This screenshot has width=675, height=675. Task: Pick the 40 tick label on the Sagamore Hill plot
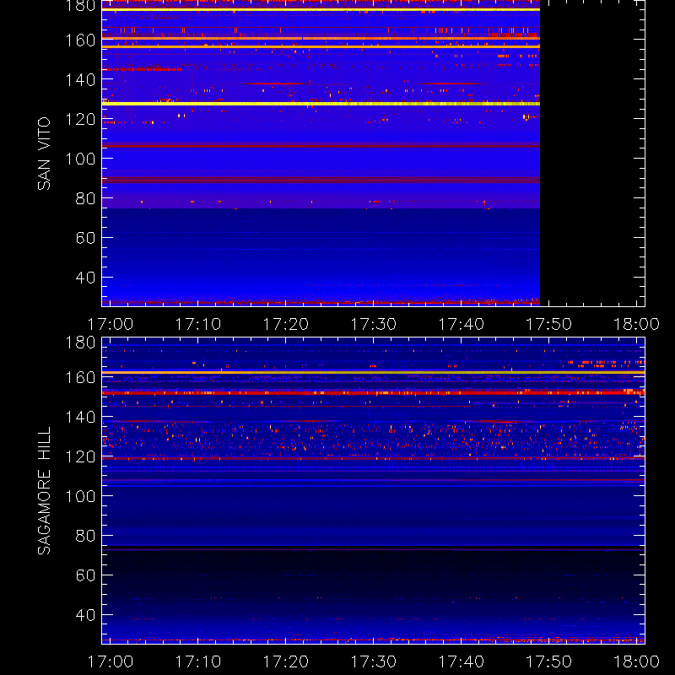click(85, 615)
